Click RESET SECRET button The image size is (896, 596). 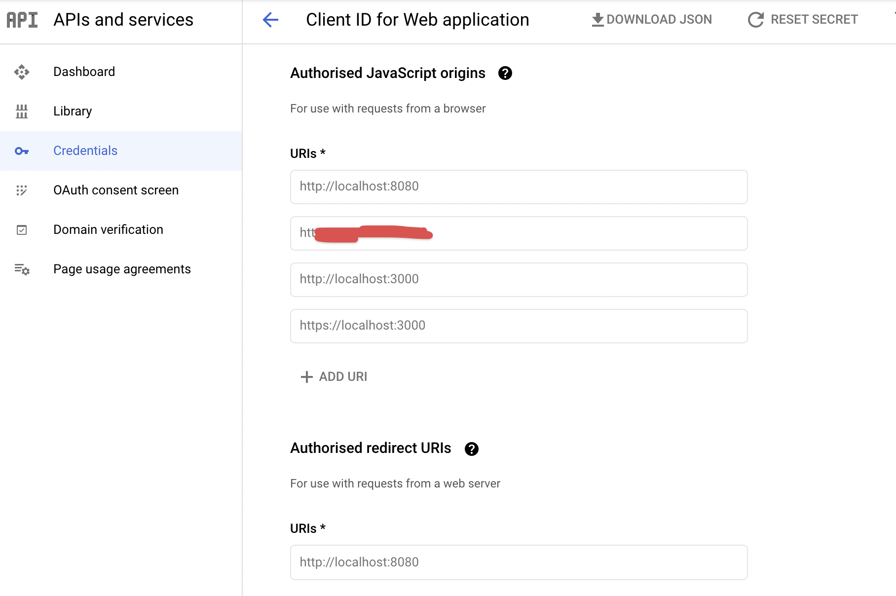[x=803, y=20]
